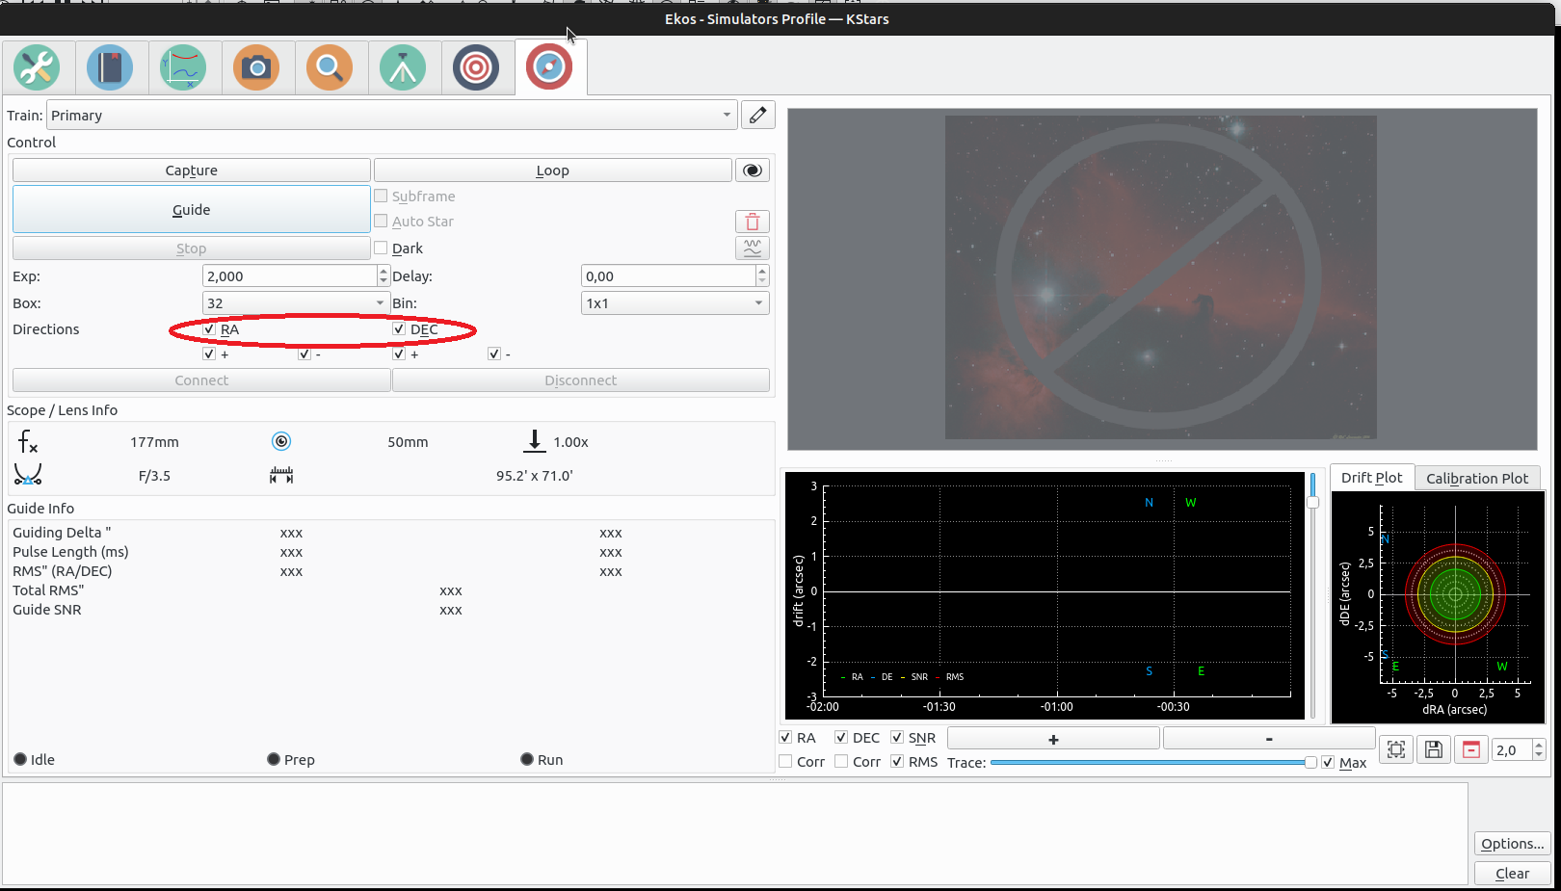The width and height of the screenshot is (1561, 891).
Task: Save the guide data with floppy icon
Action: point(1434,750)
